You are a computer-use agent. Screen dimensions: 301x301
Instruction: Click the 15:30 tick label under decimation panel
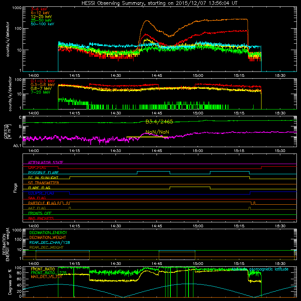coord(280,264)
